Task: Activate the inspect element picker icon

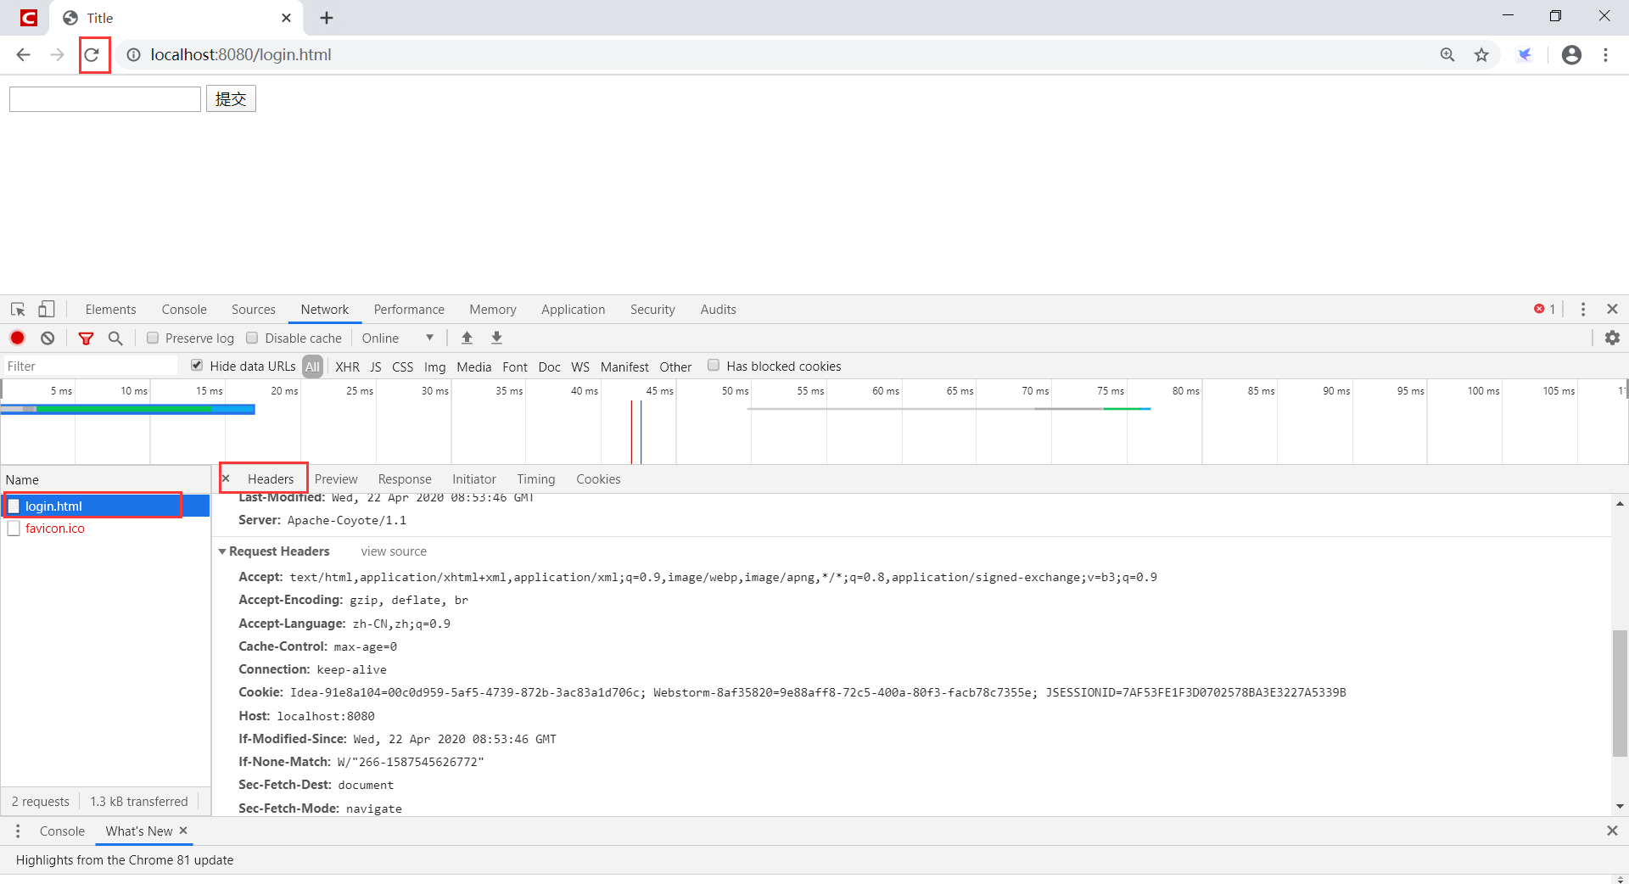Action: [x=18, y=310]
